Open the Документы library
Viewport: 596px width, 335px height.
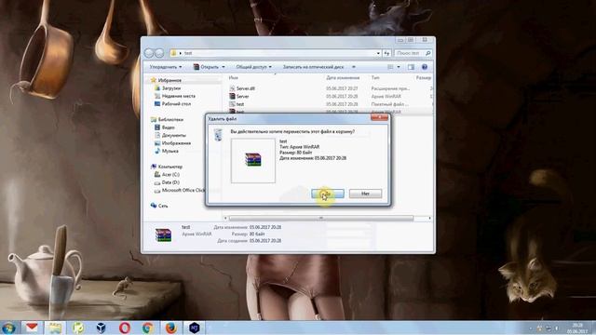174,135
